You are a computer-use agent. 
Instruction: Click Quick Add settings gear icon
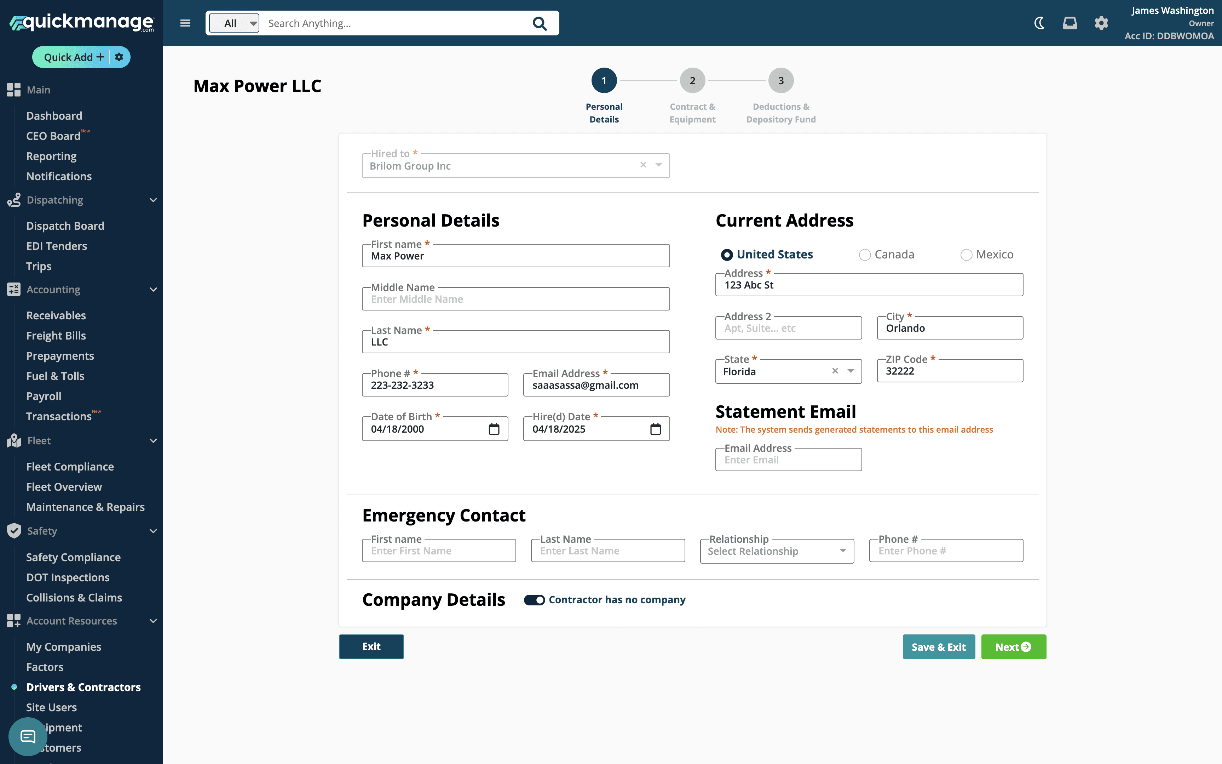pyautogui.click(x=119, y=57)
